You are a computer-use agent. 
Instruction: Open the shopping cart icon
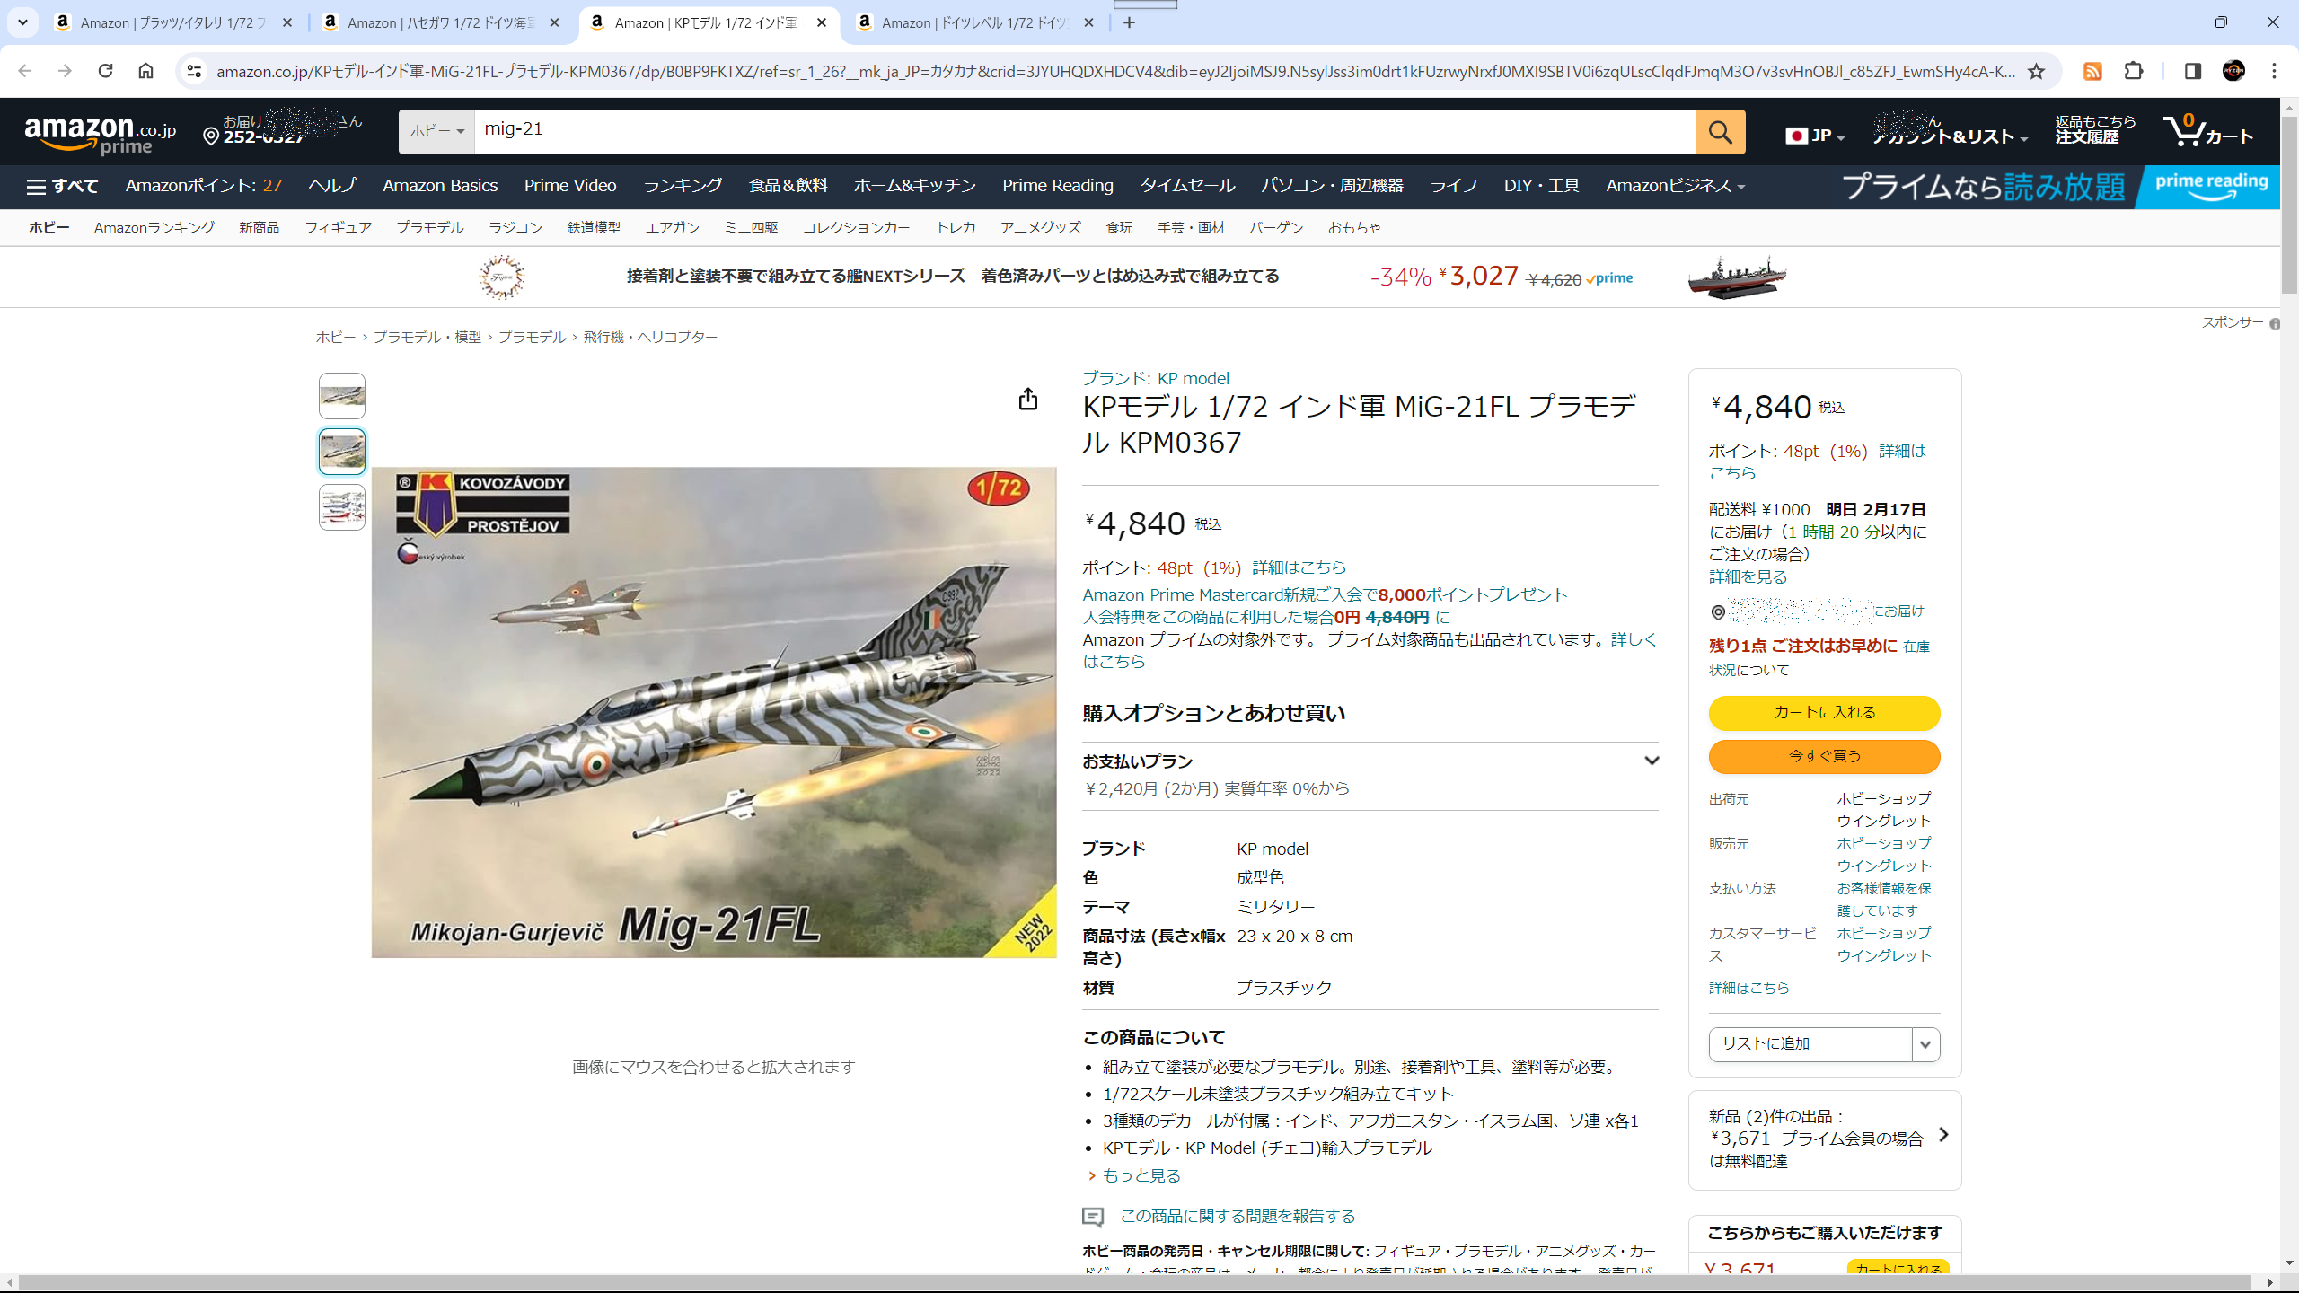pos(2207,132)
